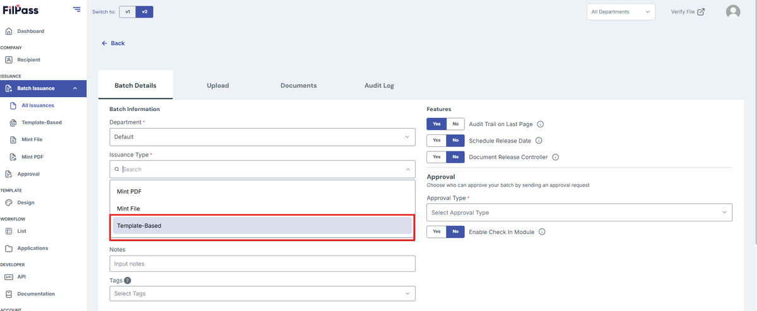Click the All Issuances file icon
Viewport: 757px width, 311px height.
coord(13,105)
